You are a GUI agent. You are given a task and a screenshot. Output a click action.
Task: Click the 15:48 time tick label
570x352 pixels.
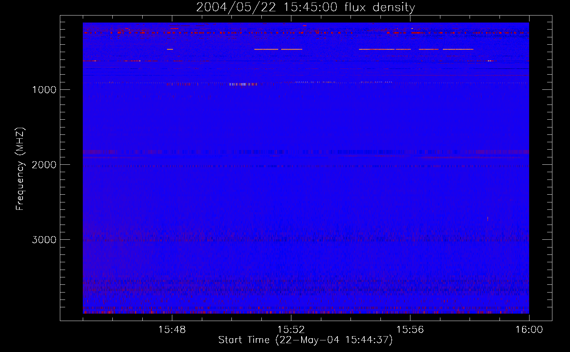click(172, 330)
